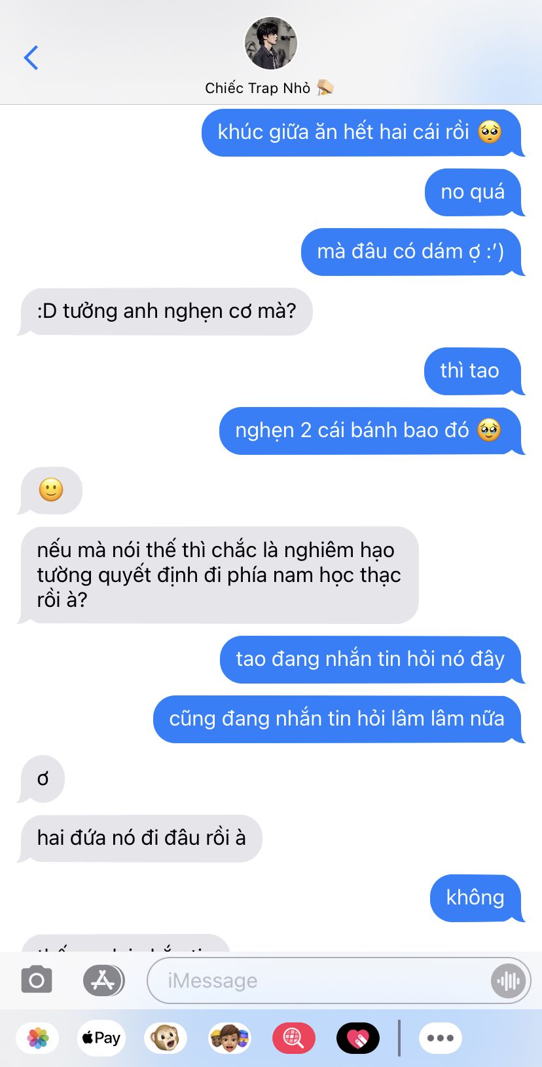Focus the iMessage text input field
Screen dimensions: 542x1067
point(319,980)
